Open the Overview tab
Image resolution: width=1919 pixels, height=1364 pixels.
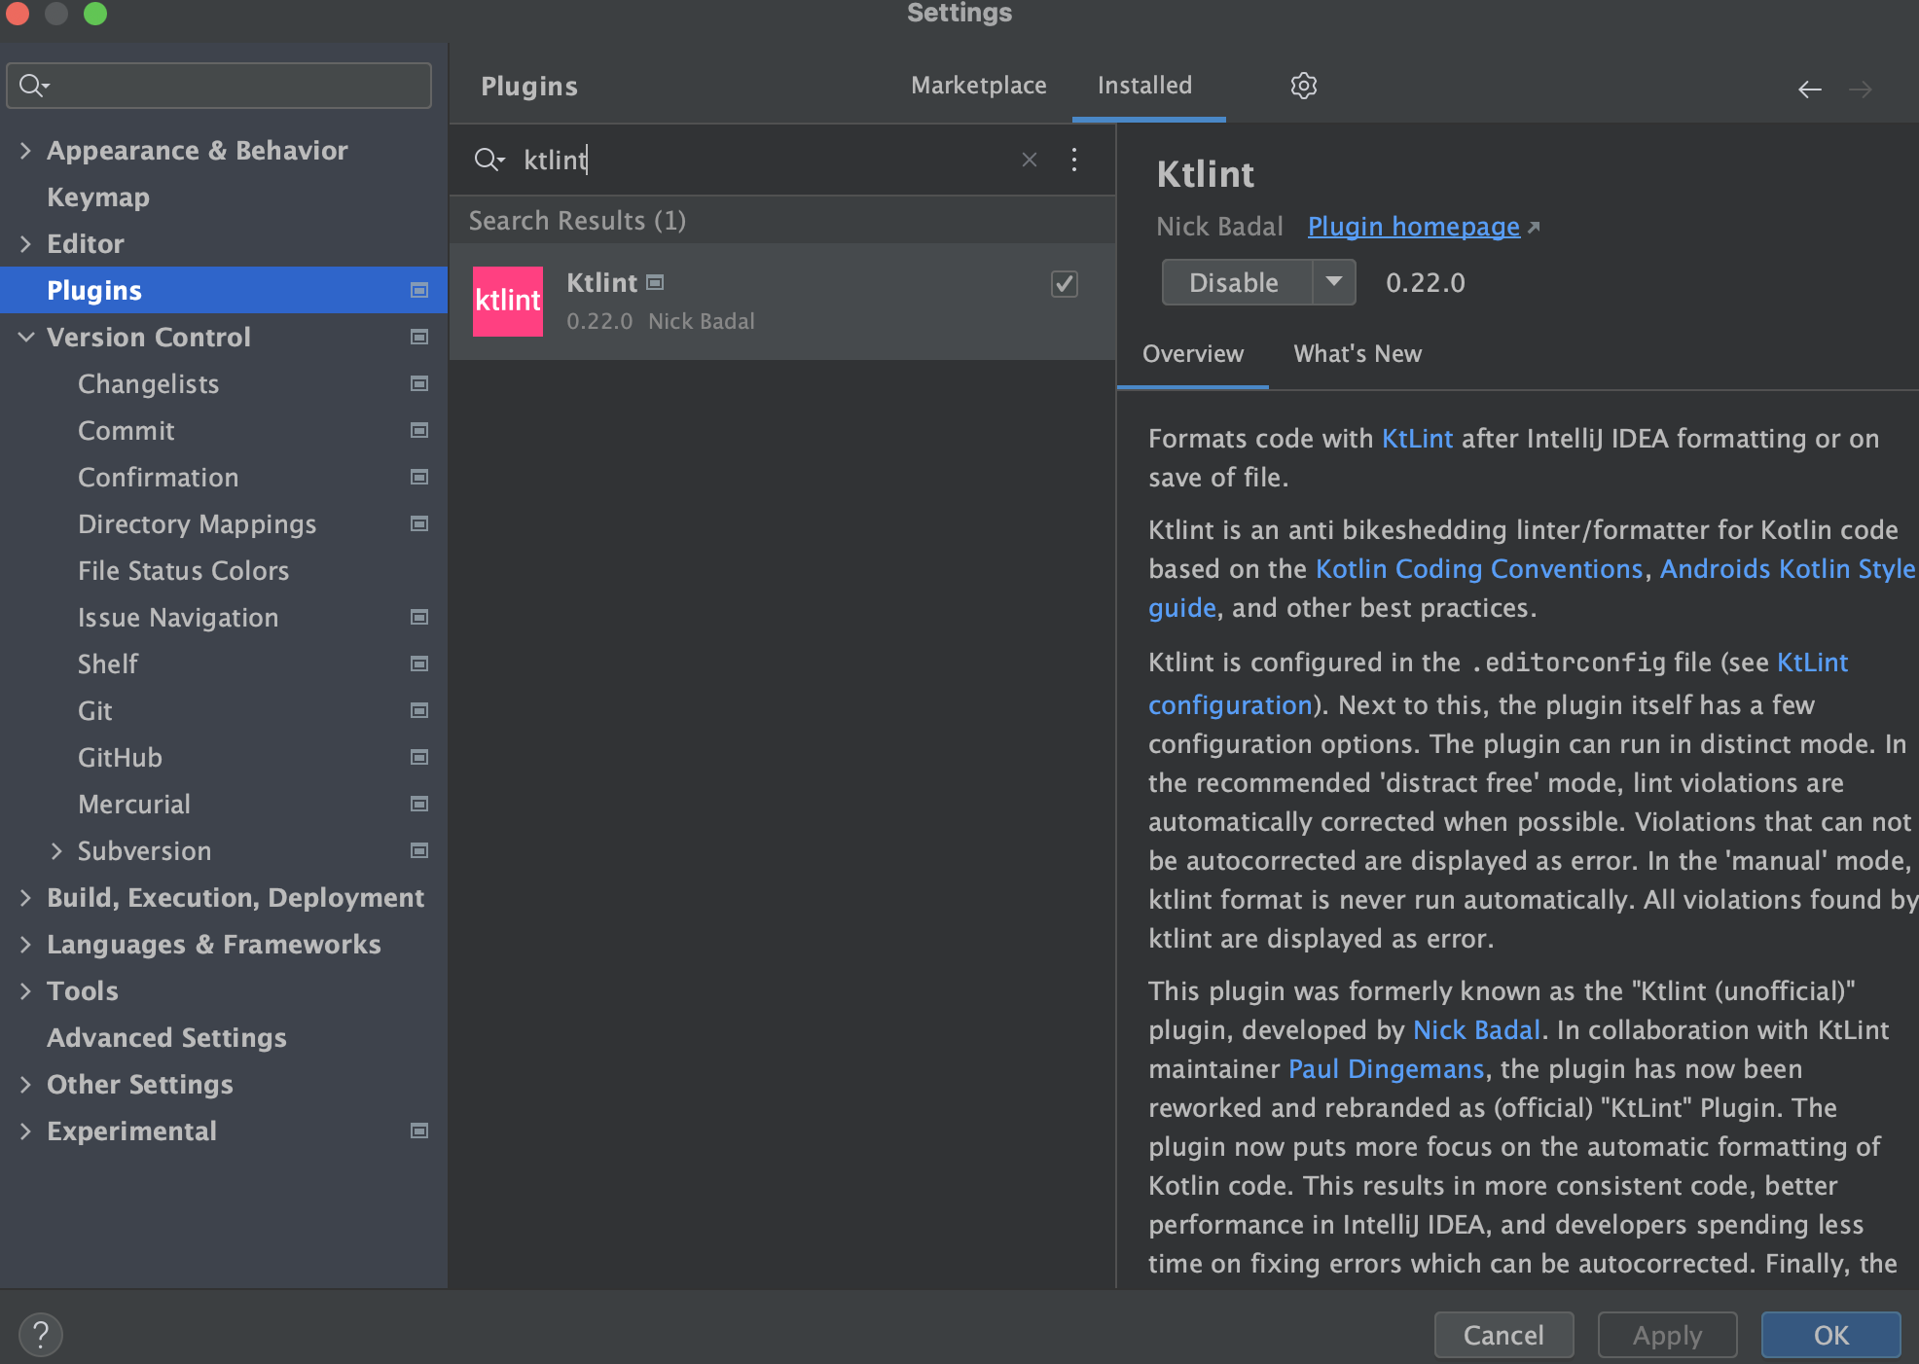click(1193, 354)
